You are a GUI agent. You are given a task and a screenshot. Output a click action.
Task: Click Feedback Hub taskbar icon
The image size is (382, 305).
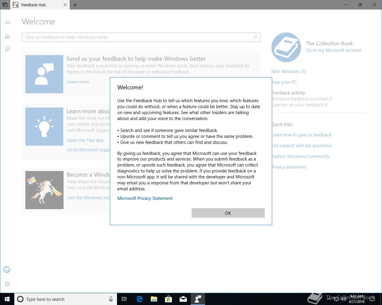pos(198,299)
